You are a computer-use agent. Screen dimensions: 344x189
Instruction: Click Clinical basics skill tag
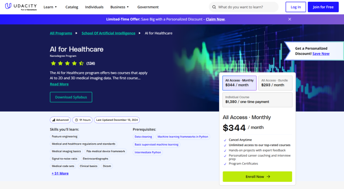coord(88,166)
